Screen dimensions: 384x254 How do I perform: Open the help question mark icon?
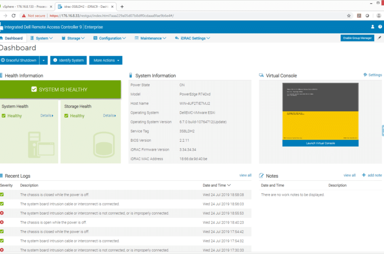point(380,27)
